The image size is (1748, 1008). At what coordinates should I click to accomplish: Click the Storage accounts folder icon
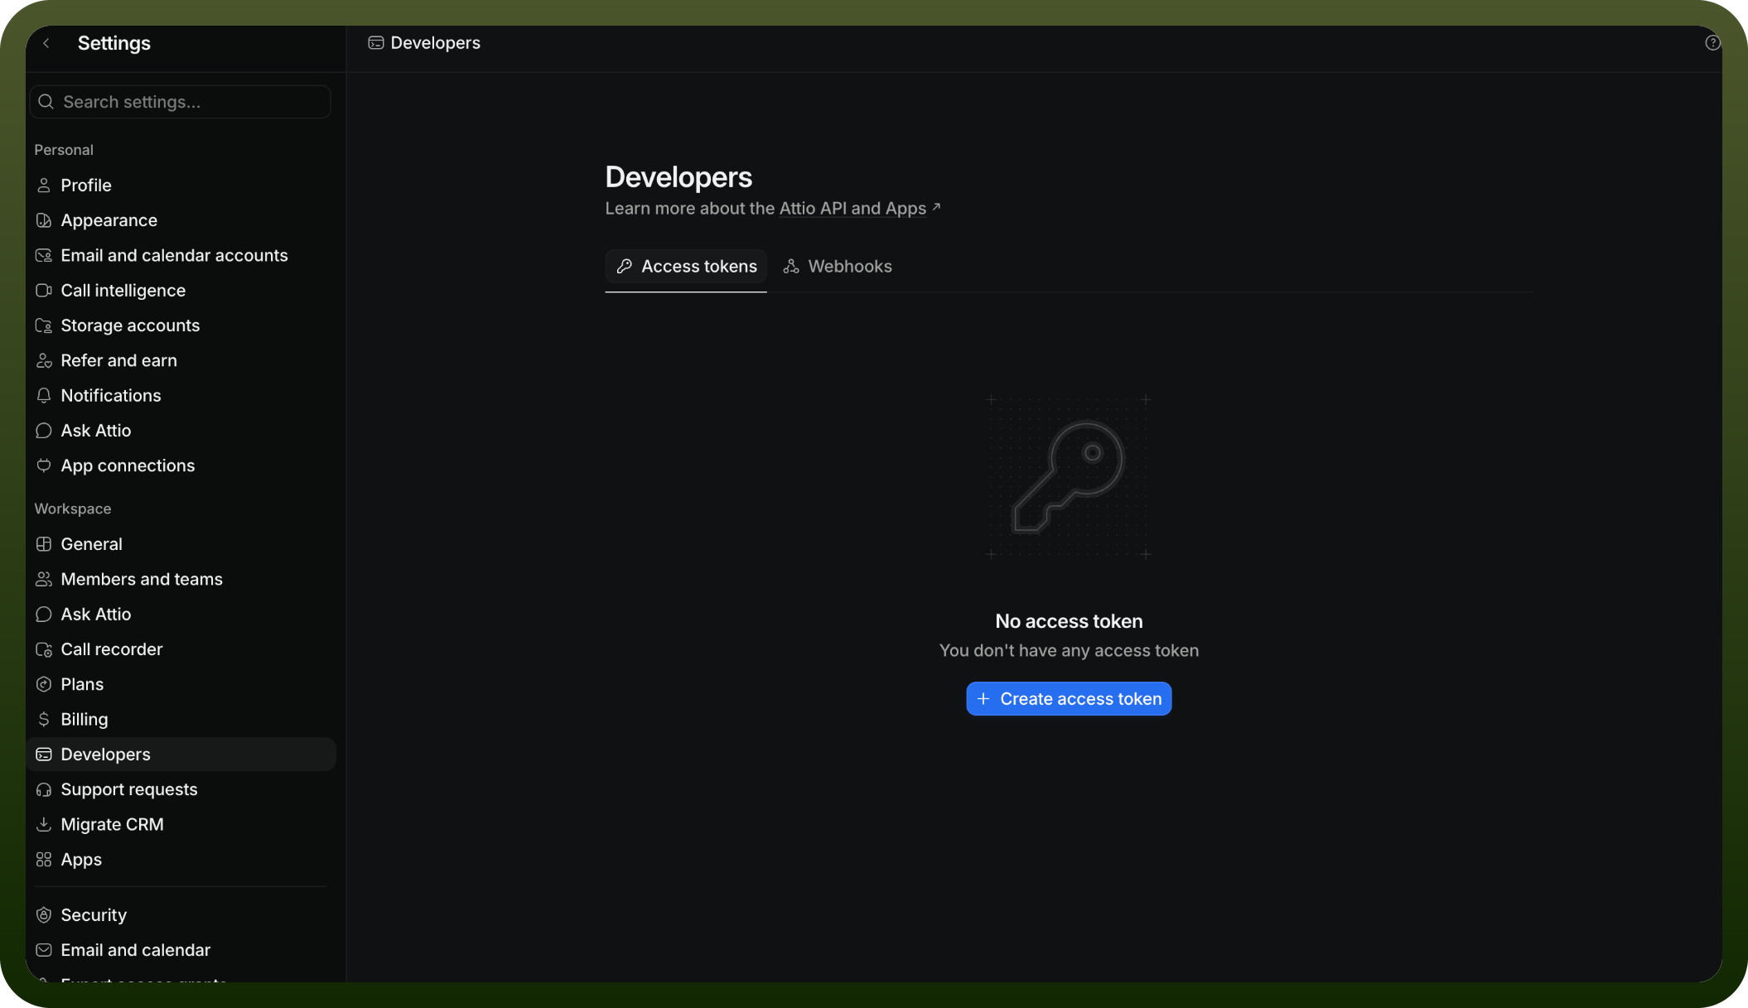(44, 326)
